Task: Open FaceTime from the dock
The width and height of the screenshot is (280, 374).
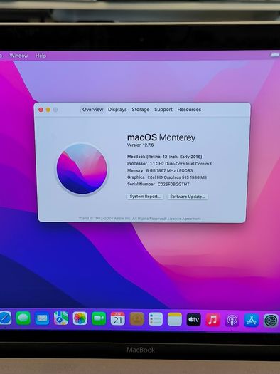Action: (x=99, y=318)
